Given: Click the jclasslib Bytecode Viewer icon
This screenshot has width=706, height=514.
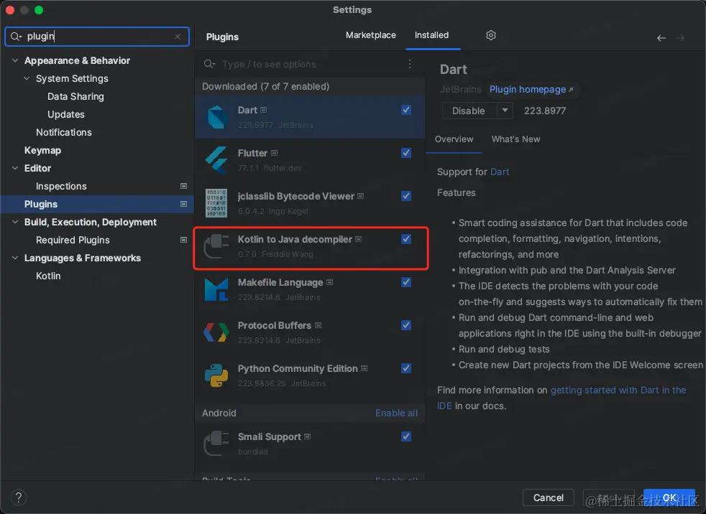Looking at the screenshot, I should click(x=216, y=203).
